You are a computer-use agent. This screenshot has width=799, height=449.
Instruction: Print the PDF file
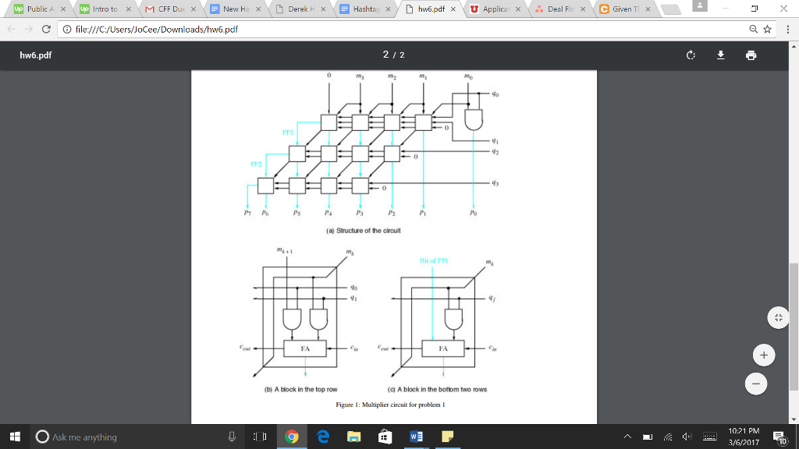(x=751, y=55)
